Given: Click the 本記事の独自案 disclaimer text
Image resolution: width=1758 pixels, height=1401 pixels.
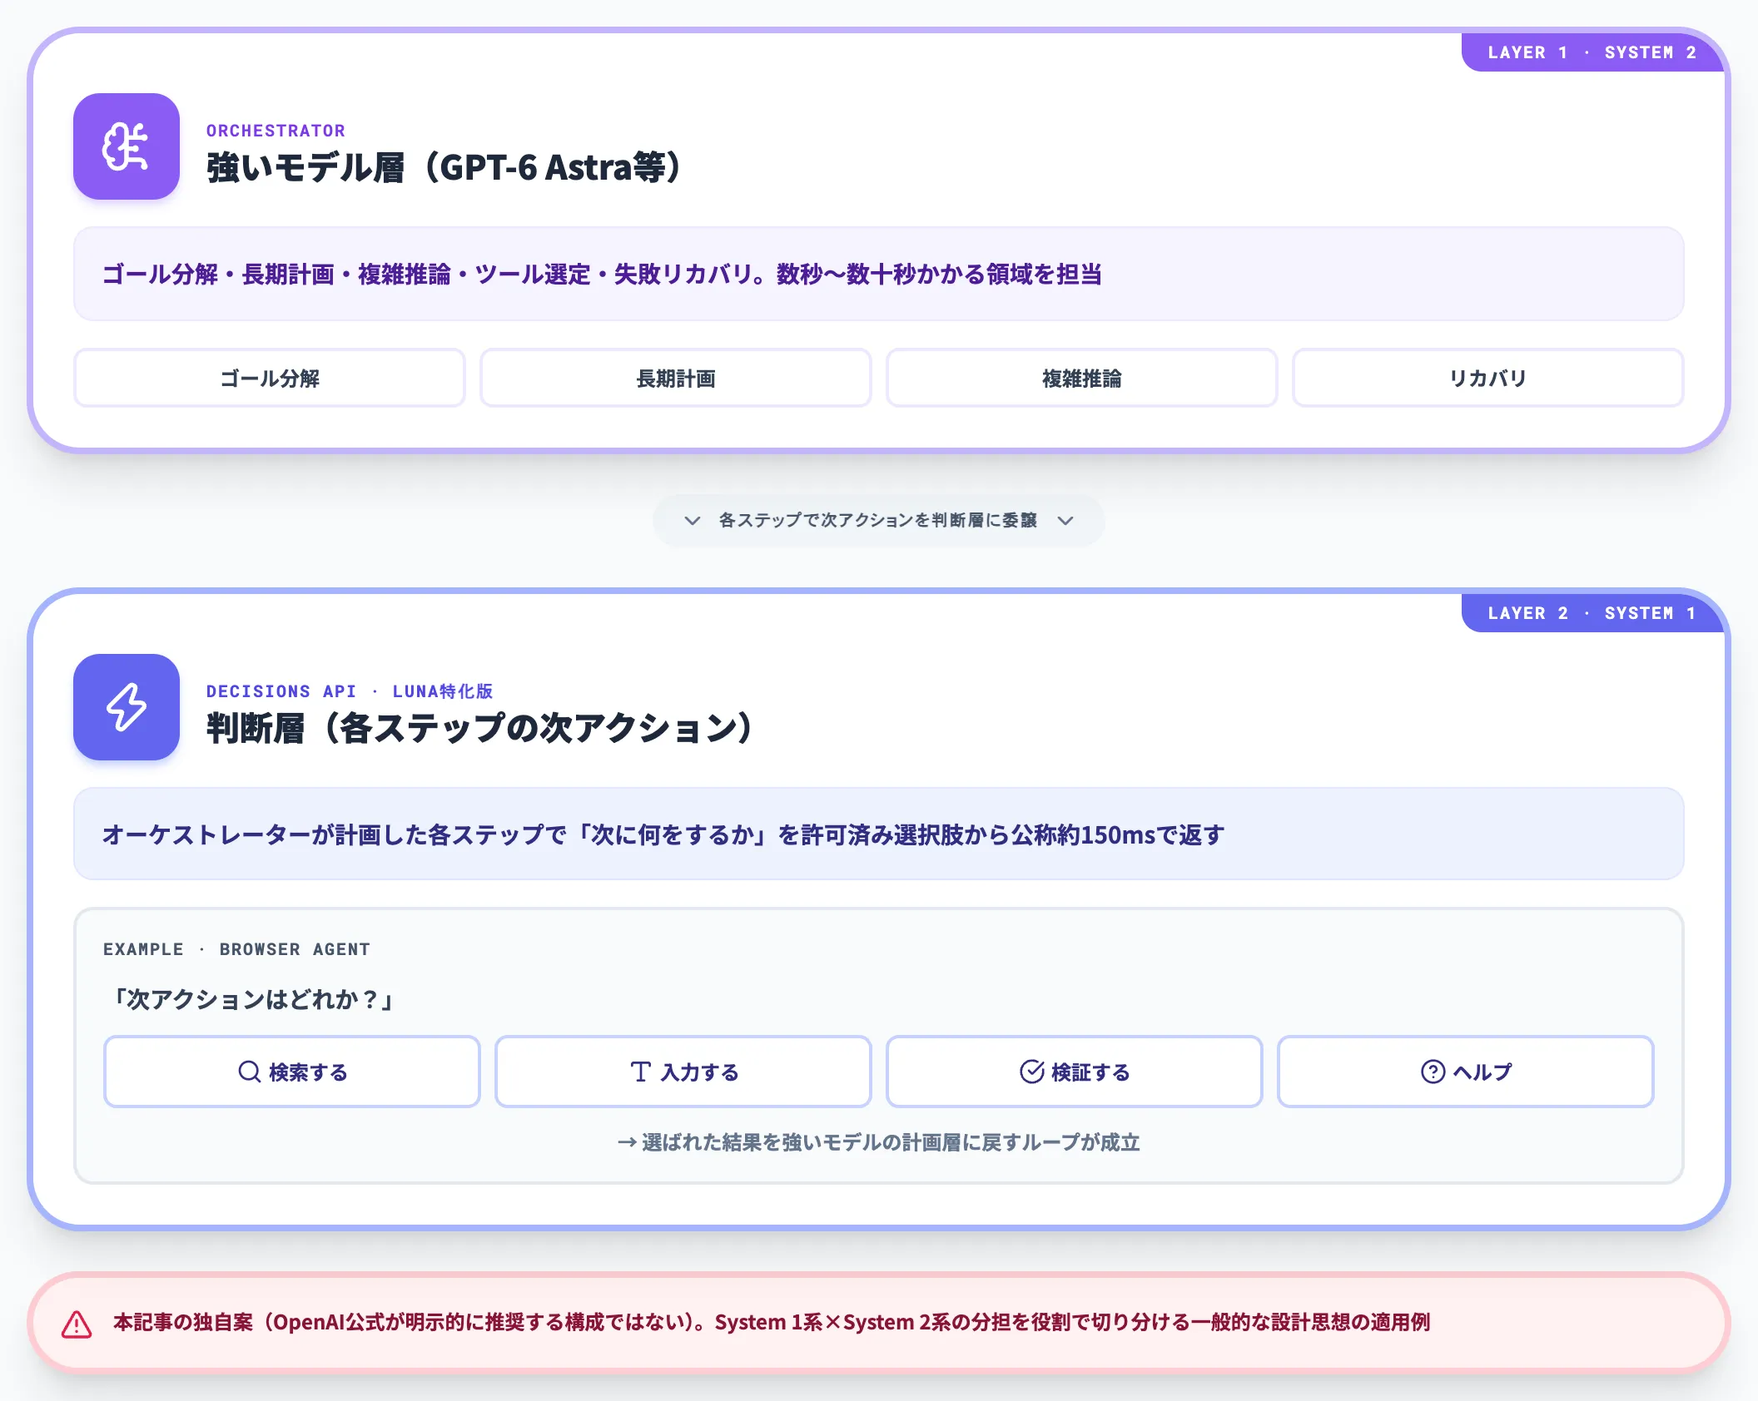Looking at the screenshot, I should pos(772,1322).
